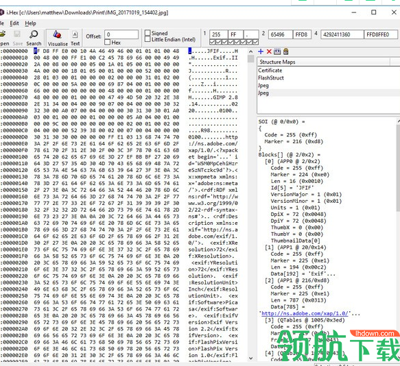Toggle the leftmost bit checkbox under 255
The image size is (400, 366).
pyautogui.click(x=212, y=42)
